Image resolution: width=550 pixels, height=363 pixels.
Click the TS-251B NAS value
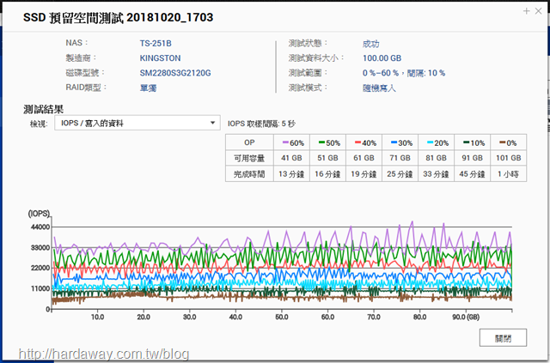[x=156, y=44]
